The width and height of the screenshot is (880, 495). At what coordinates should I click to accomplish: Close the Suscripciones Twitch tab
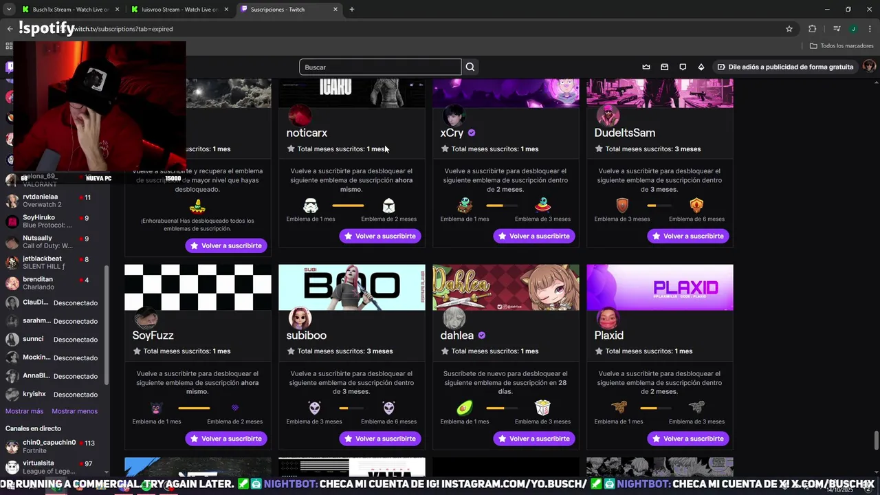pos(335,10)
